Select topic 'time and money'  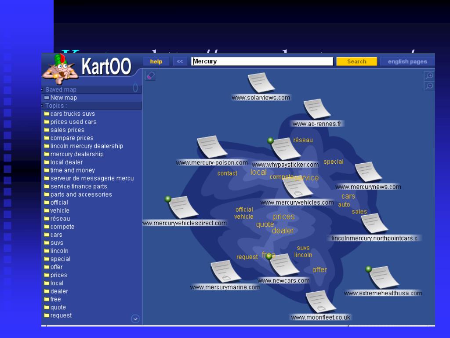point(73,170)
